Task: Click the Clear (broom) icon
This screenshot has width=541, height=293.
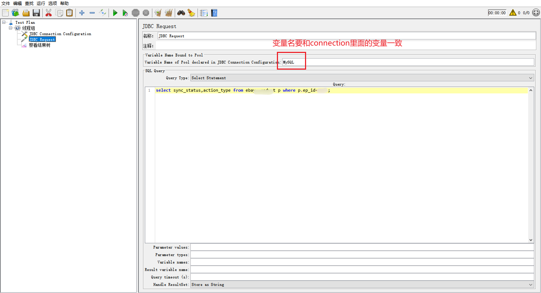Action: [x=157, y=13]
